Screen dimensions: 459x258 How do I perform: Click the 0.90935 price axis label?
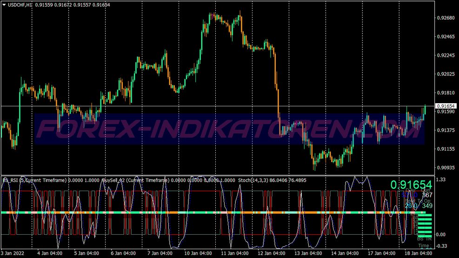445,167
